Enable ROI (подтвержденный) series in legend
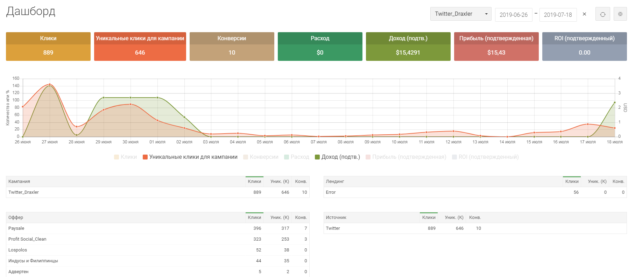 pyautogui.click(x=485, y=157)
